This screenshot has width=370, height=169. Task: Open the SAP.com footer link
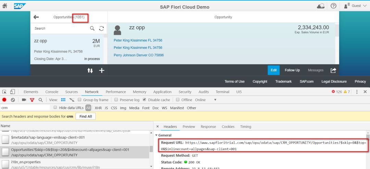click(307, 82)
